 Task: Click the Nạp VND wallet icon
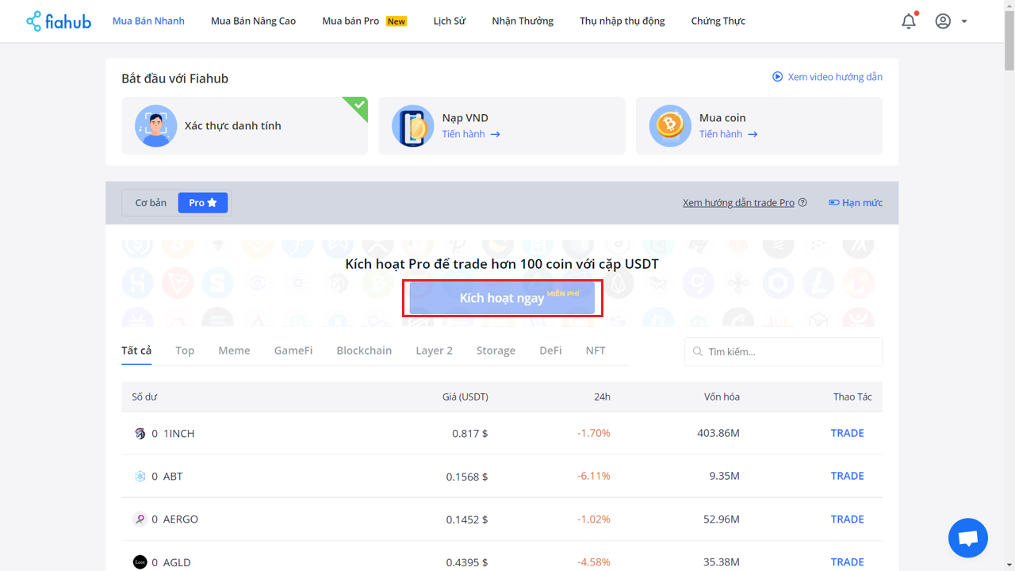tap(412, 125)
